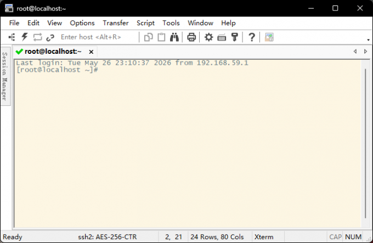Viewport: 373px width, 243px height.
Task: Open the Session Manager toolbar icon
Action: click(12, 37)
